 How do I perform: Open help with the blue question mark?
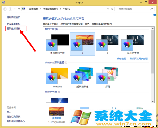155,15
